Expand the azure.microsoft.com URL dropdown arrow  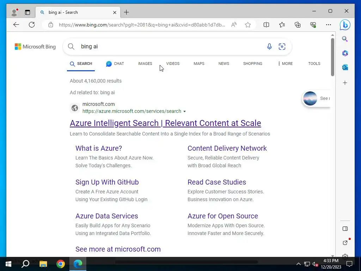coord(184,112)
